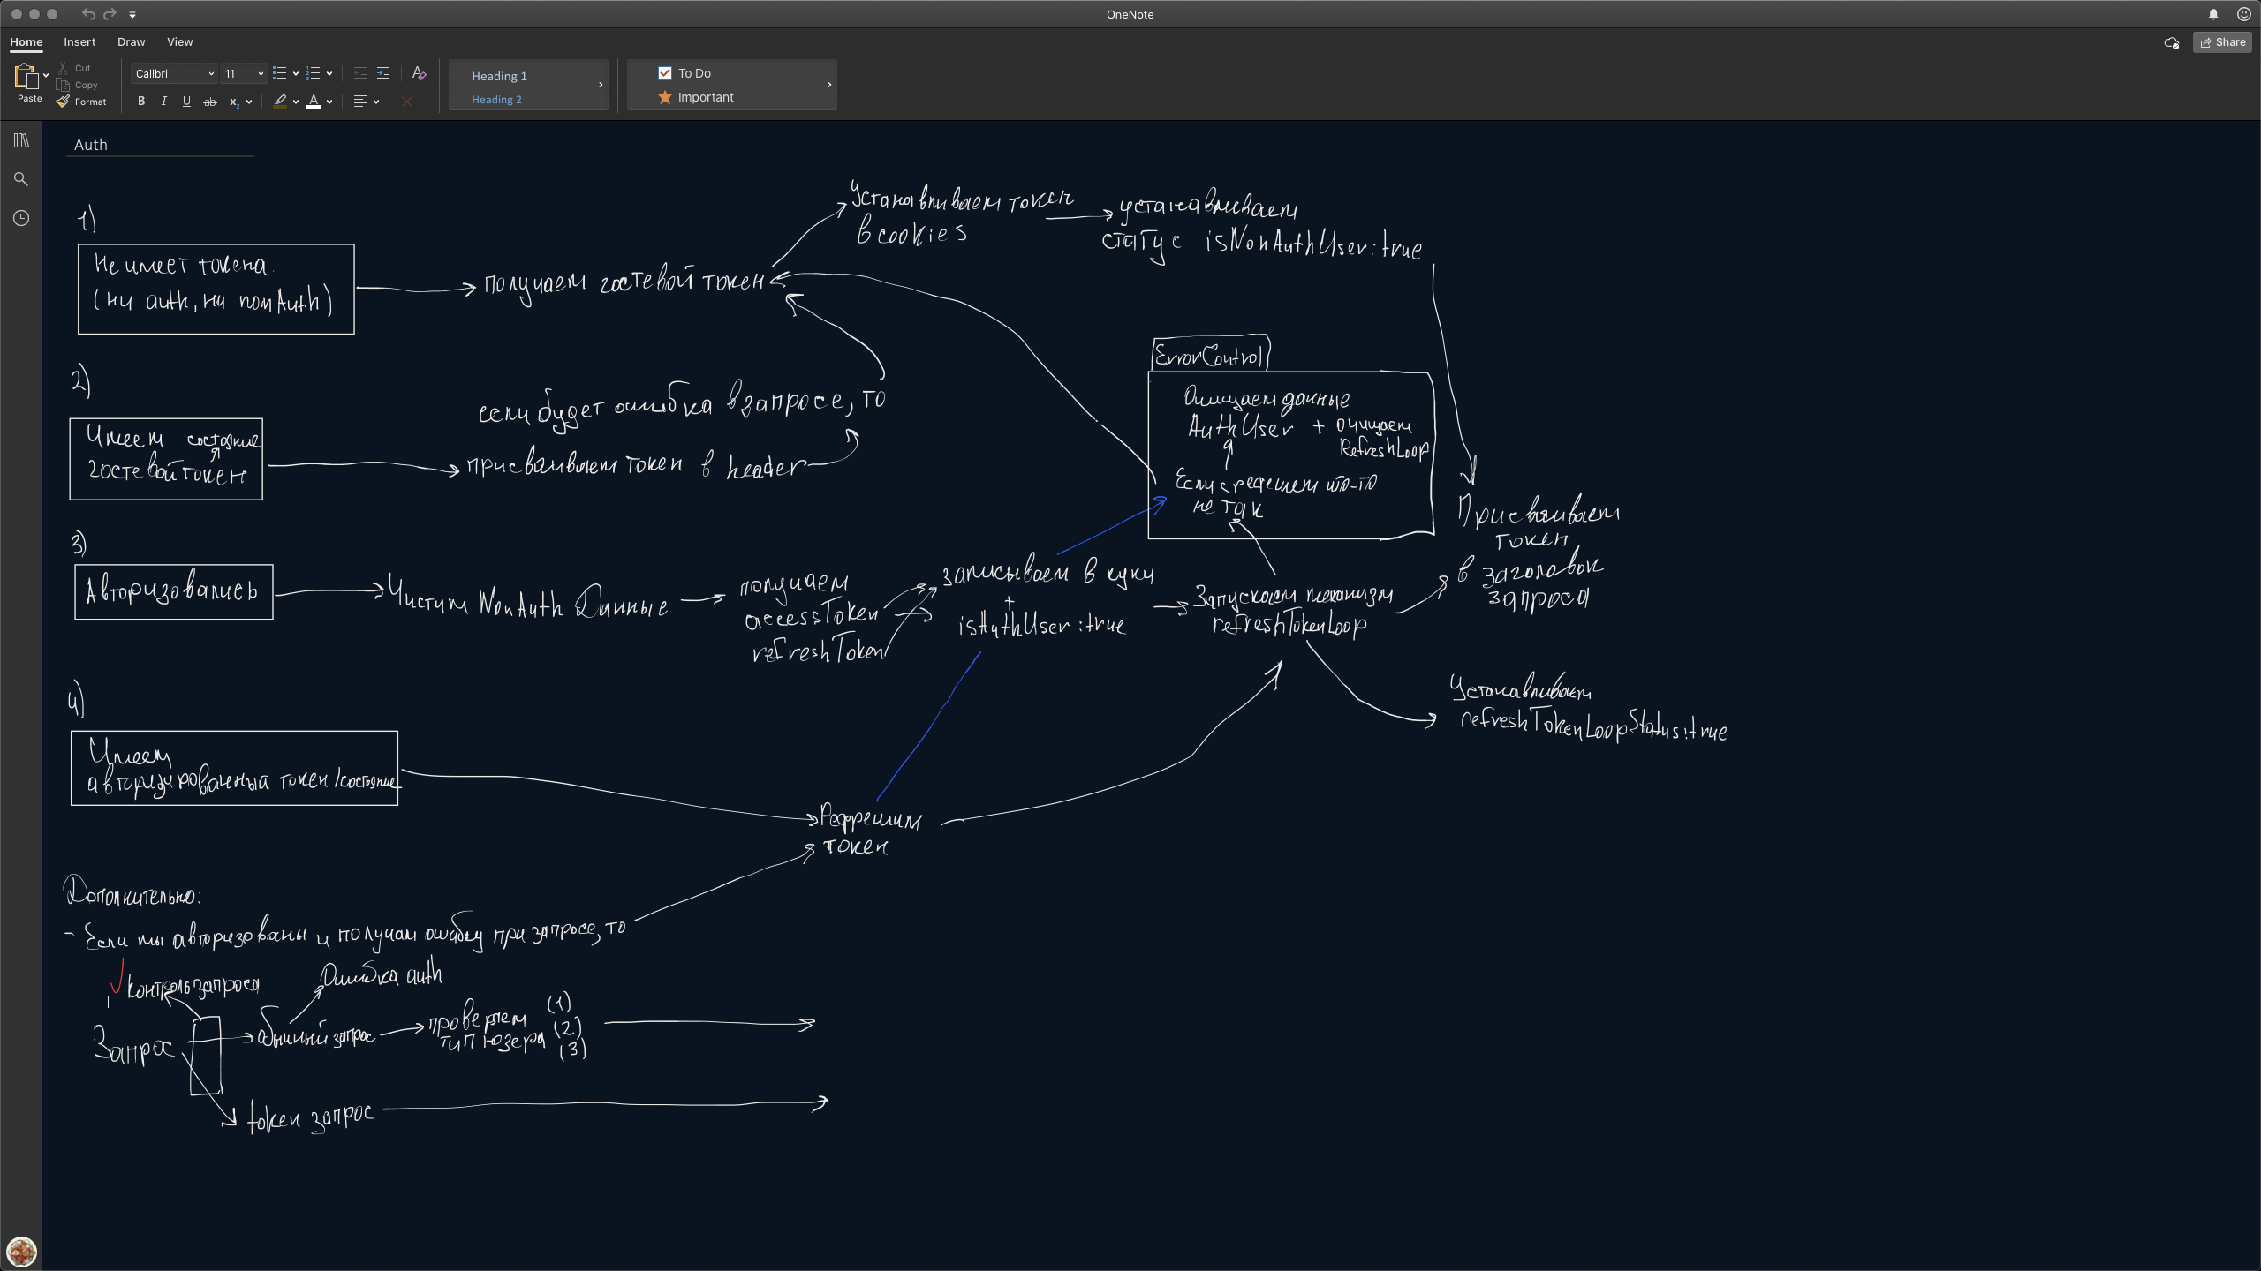The image size is (2261, 1271).
Task: Decrease the paragraph indent
Action: click(x=360, y=73)
